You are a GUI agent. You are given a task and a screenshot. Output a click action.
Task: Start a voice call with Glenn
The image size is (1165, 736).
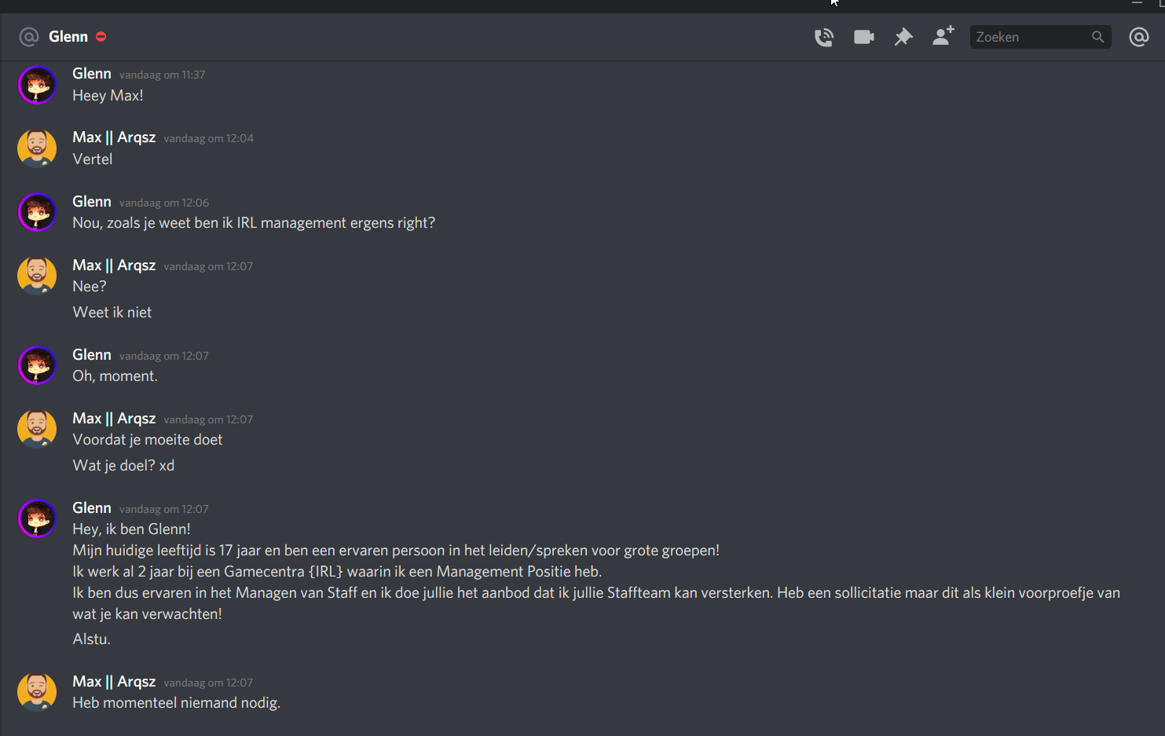tap(823, 37)
